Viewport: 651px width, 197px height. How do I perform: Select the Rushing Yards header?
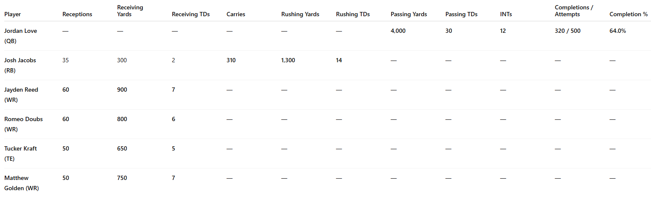coord(300,14)
